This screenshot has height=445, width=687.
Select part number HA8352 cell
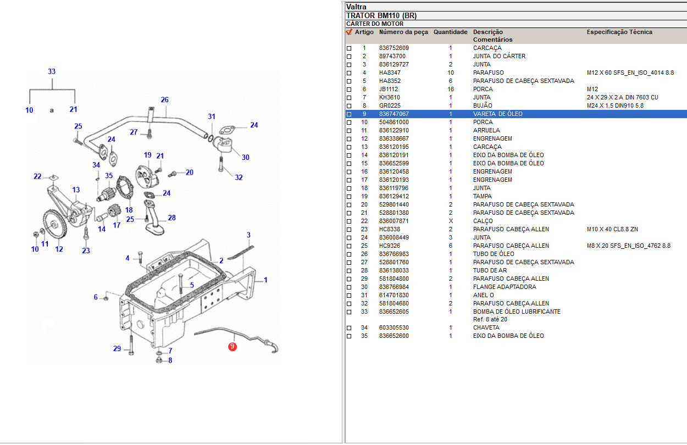click(390, 81)
